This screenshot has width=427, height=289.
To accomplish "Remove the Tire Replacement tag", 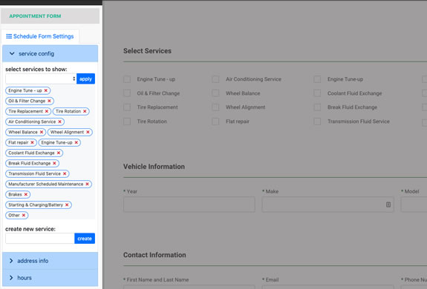I will [47, 111].
